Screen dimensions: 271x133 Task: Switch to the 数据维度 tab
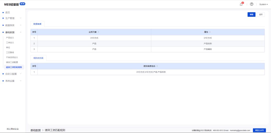[37, 24]
